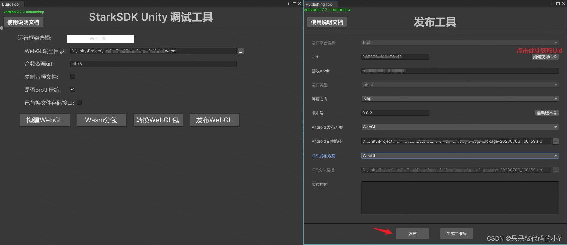
Task: Click 如何获得uid? button
Action: [x=545, y=57]
